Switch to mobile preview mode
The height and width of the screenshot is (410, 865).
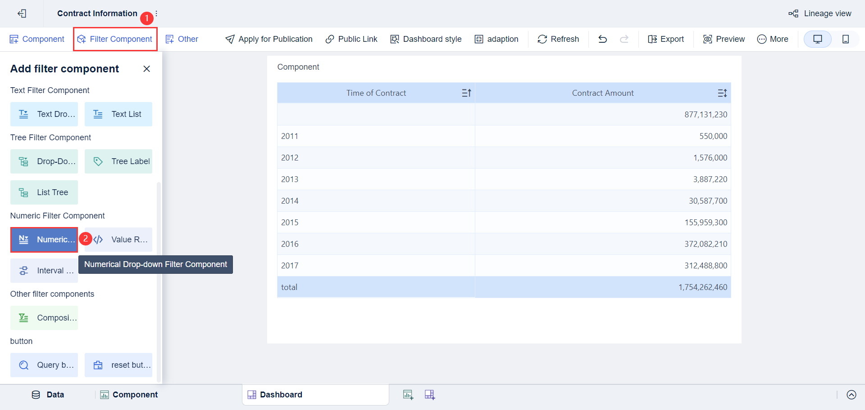(x=846, y=39)
